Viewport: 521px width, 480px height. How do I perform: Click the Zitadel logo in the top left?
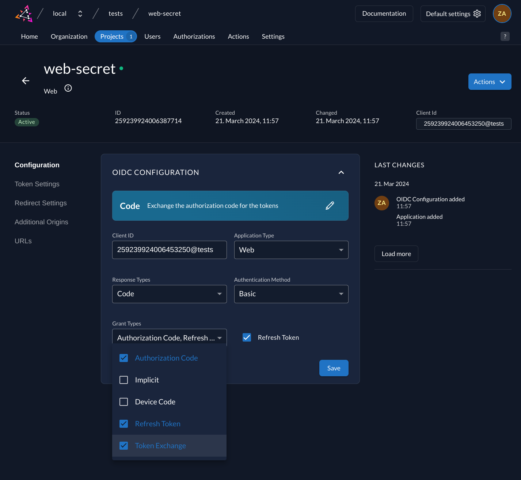[x=23, y=14]
